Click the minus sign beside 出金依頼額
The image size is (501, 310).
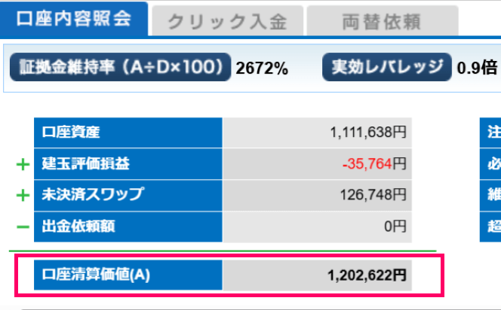point(22,226)
